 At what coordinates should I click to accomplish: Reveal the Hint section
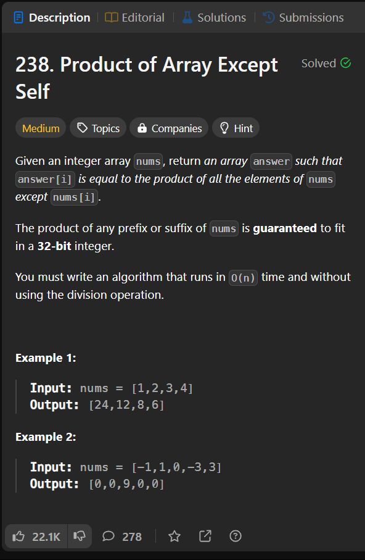pos(236,128)
